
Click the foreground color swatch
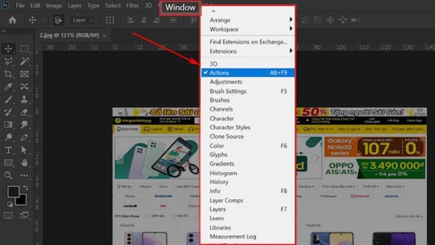[13, 192]
